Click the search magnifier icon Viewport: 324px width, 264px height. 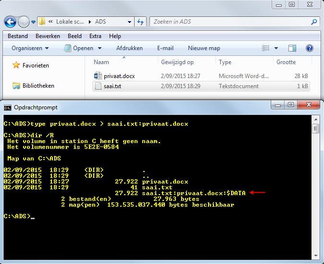click(314, 22)
